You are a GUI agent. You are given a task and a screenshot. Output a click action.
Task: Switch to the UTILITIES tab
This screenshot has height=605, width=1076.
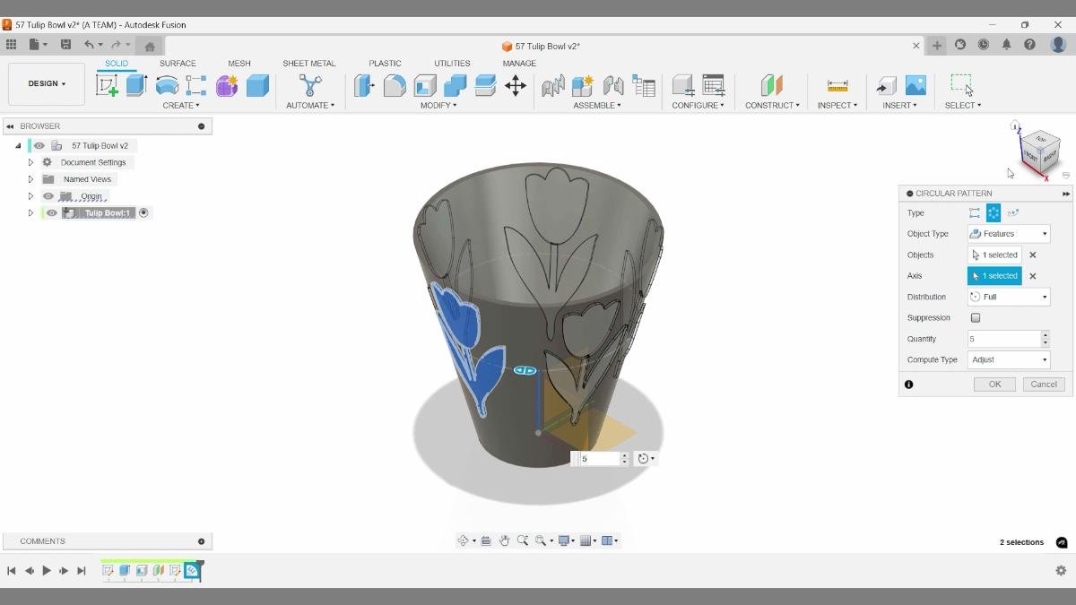pos(452,64)
